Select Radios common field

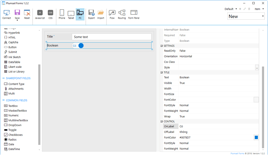pyautogui.click(x=10, y=139)
